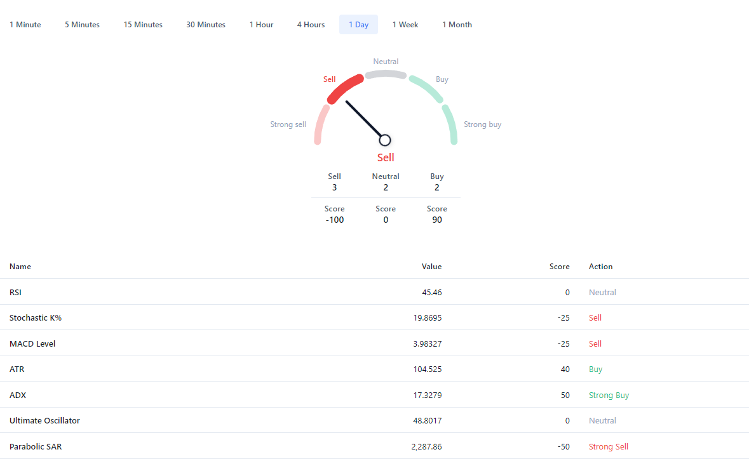Click the Score column header
The width and height of the screenshot is (749, 459).
click(x=559, y=266)
